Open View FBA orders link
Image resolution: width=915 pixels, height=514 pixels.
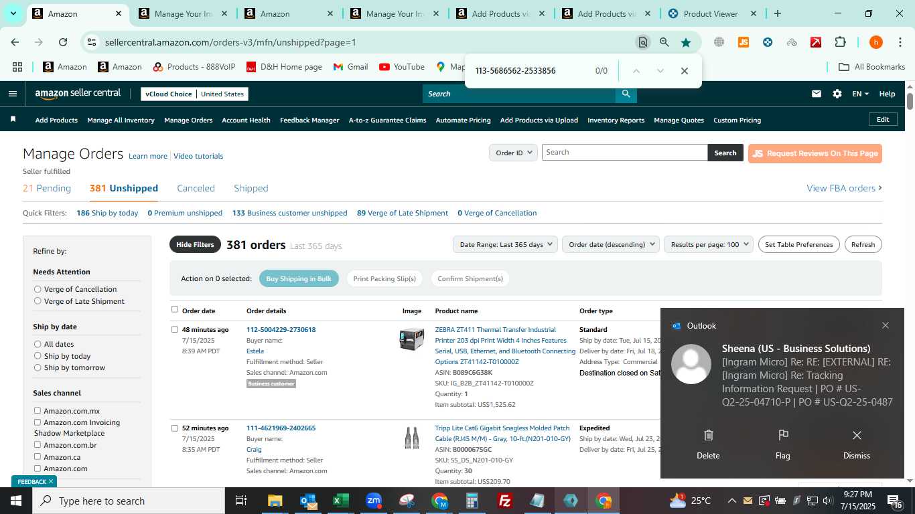844,188
